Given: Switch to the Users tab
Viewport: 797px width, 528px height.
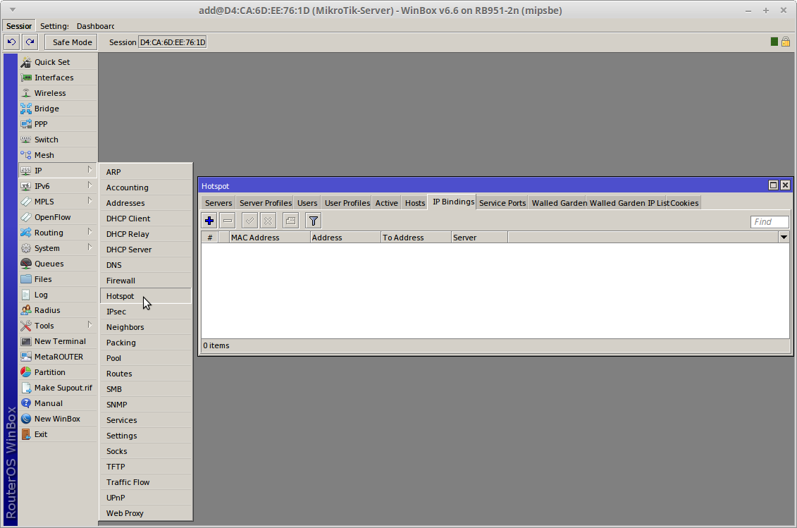Looking at the screenshot, I should pyautogui.click(x=307, y=203).
